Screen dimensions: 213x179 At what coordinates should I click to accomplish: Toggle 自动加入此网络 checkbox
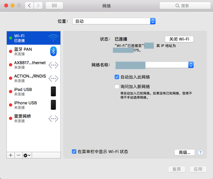click(117, 77)
